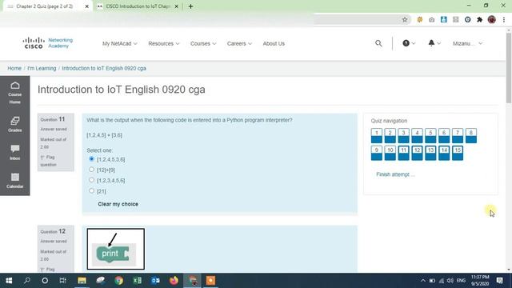Image resolution: width=512 pixels, height=288 pixels.
Task: Open Cortana circle on the taskbar
Action: (45, 281)
